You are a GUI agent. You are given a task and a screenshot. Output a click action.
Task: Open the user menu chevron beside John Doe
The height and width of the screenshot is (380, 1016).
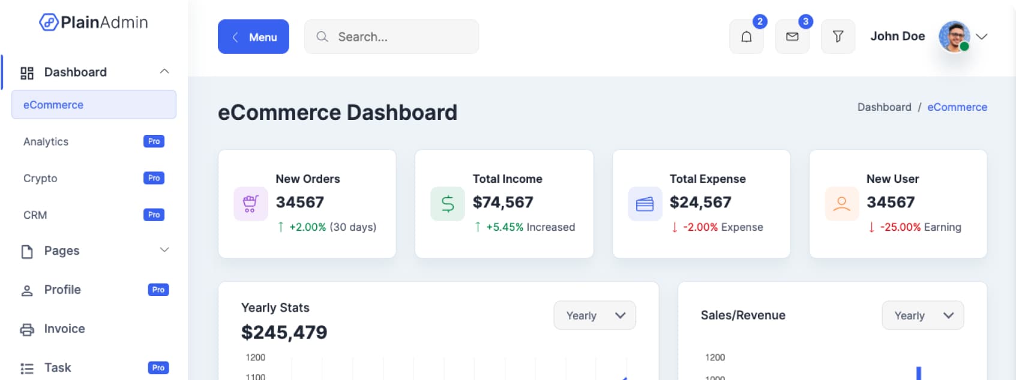982,37
